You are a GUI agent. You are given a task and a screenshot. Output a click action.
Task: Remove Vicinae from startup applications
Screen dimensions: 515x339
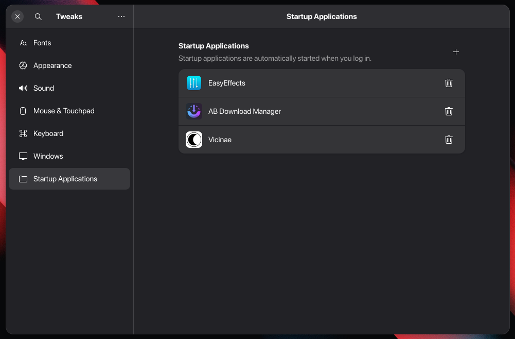click(x=449, y=139)
